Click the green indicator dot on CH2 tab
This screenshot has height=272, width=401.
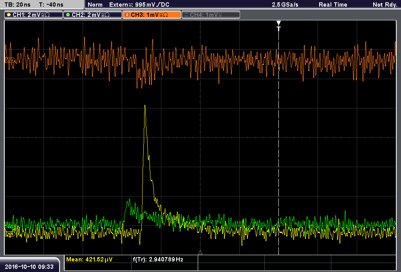click(68, 15)
